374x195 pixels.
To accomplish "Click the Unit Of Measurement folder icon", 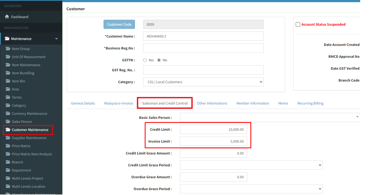I will coord(8,57).
